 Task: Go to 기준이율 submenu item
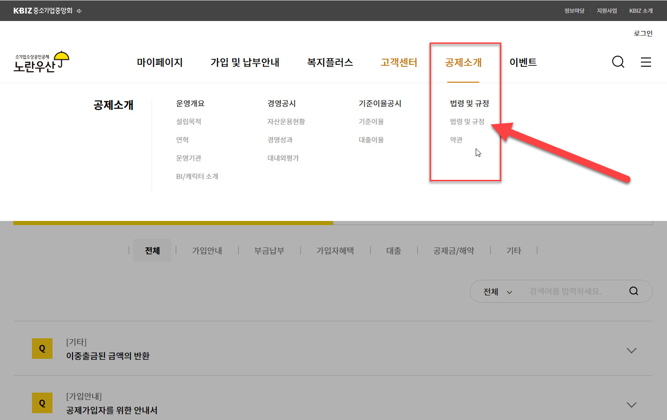[x=371, y=121]
